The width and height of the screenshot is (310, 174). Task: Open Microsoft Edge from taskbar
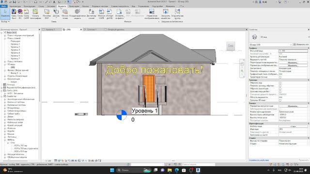pyautogui.click(x=177, y=170)
